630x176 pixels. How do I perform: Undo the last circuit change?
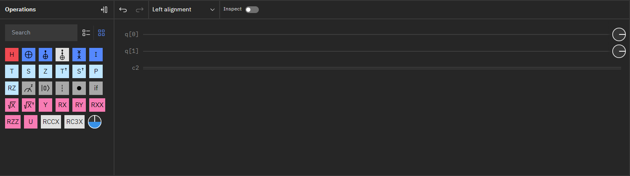click(123, 10)
